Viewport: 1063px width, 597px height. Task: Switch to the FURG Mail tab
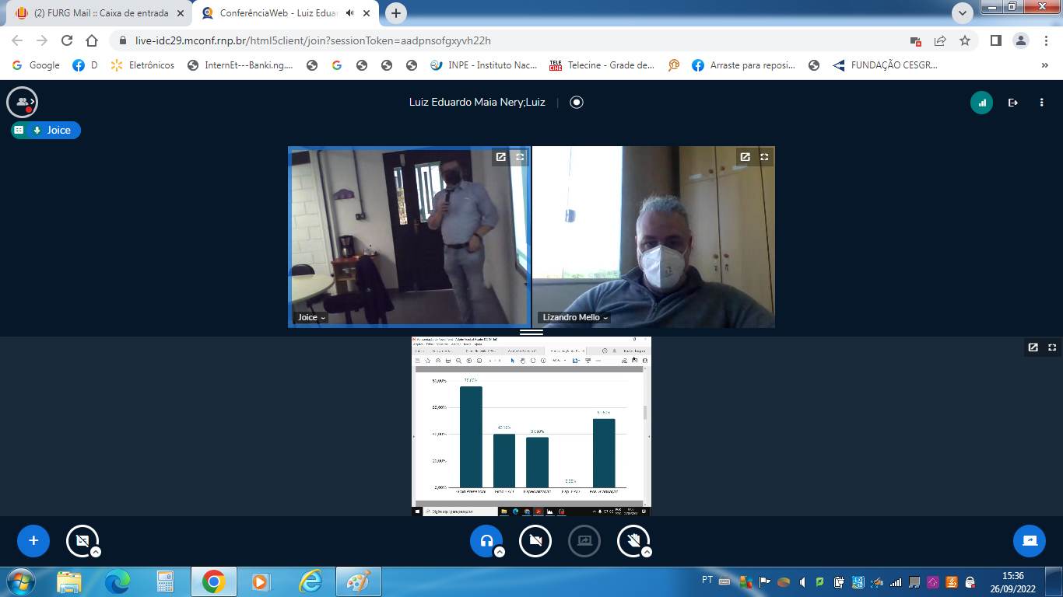[x=101, y=13]
